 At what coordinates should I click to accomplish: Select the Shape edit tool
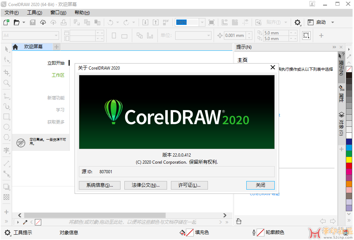pos(7,60)
